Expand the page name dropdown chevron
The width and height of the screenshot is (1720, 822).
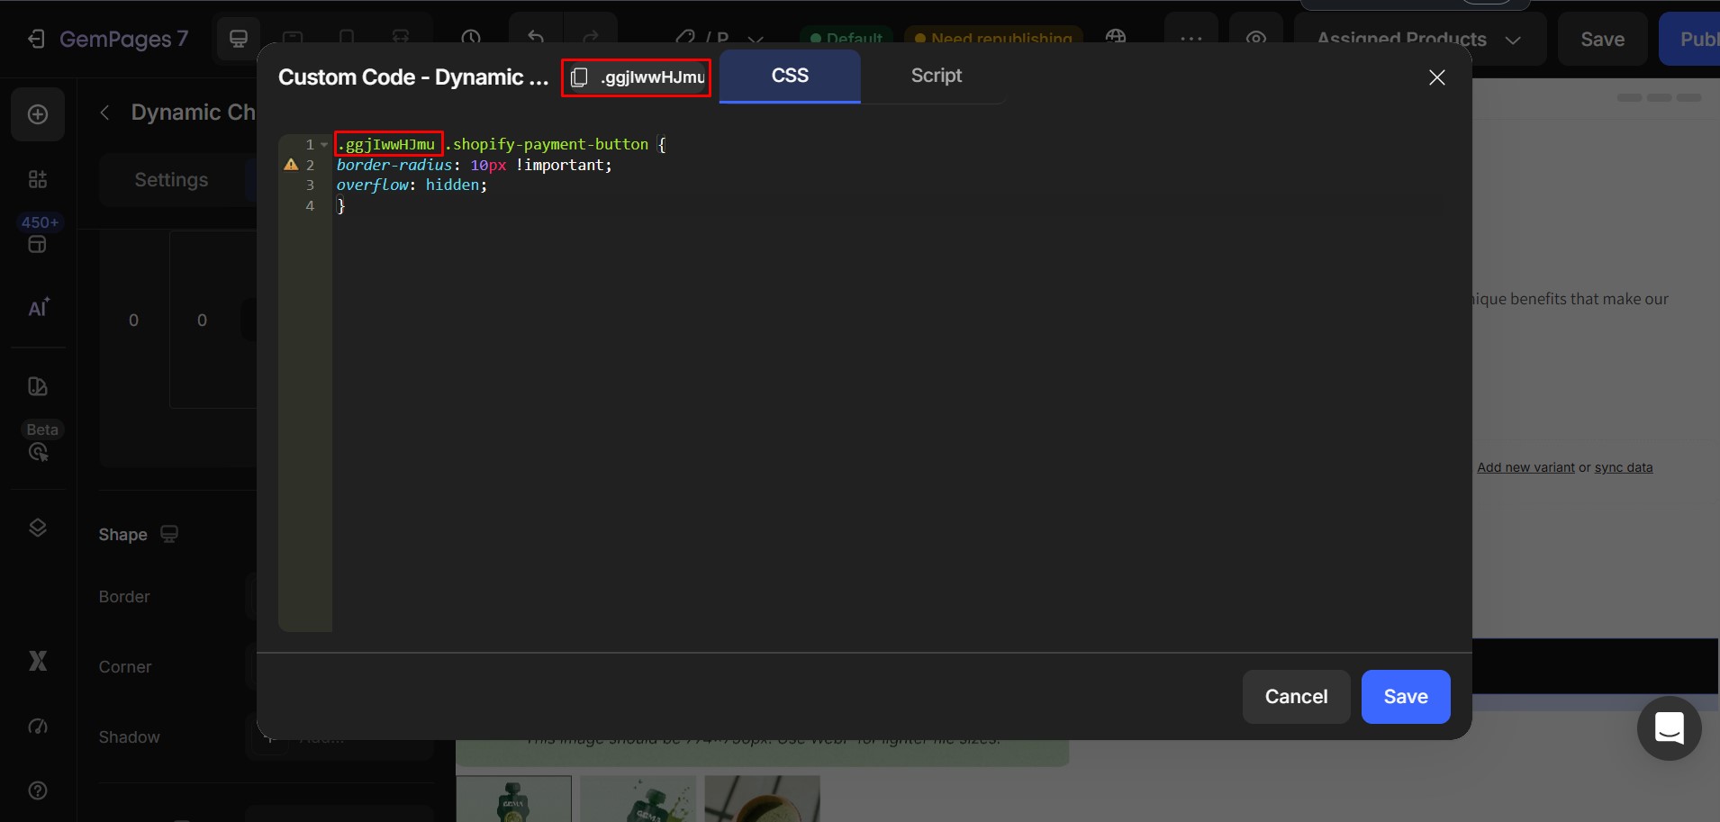point(755,39)
